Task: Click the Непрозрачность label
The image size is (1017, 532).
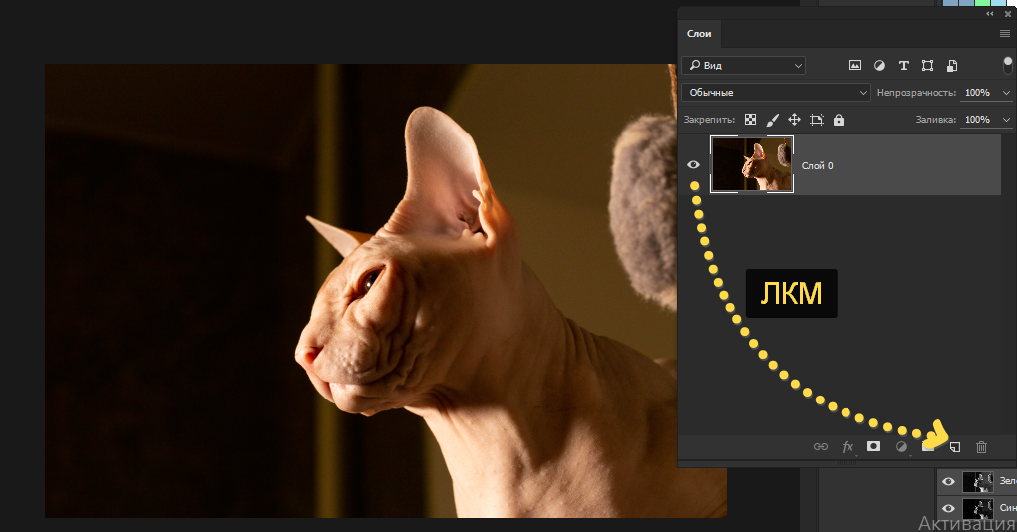Action: click(x=916, y=93)
